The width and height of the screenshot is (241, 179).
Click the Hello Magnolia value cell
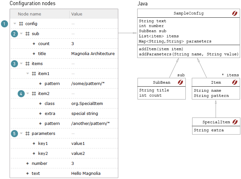coord(86,174)
